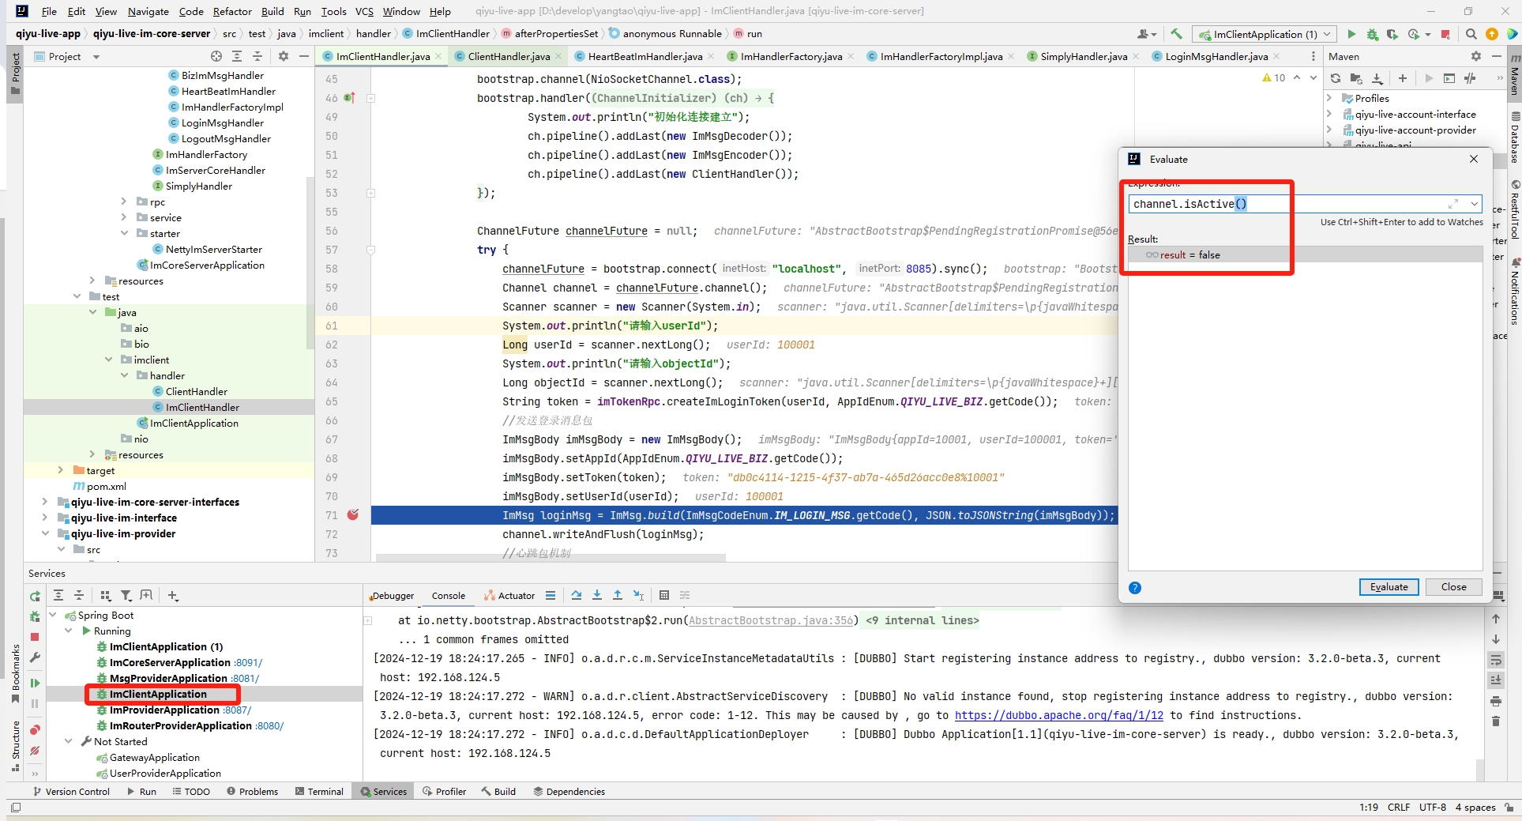Open the Refactor menu
Image resolution: width=1522 pixels, height=821 pixels.
click(x=232, y=11)
